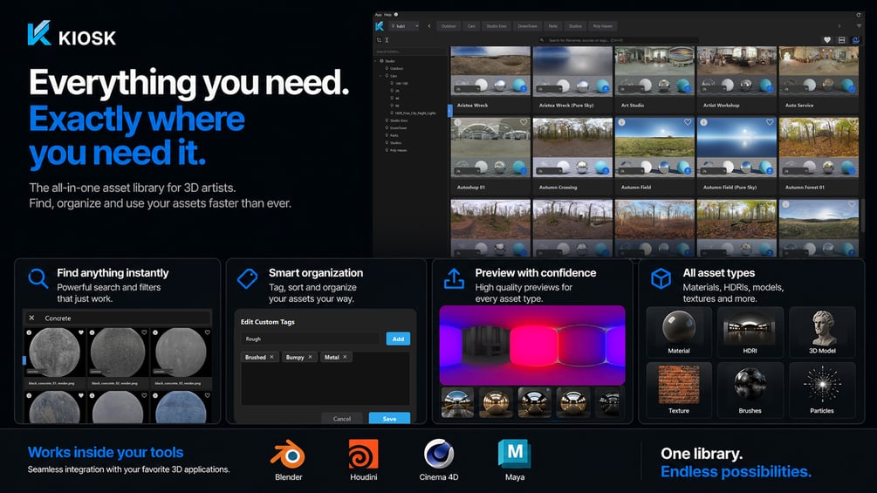Click the refresh icon at the app's top-right

858,15
